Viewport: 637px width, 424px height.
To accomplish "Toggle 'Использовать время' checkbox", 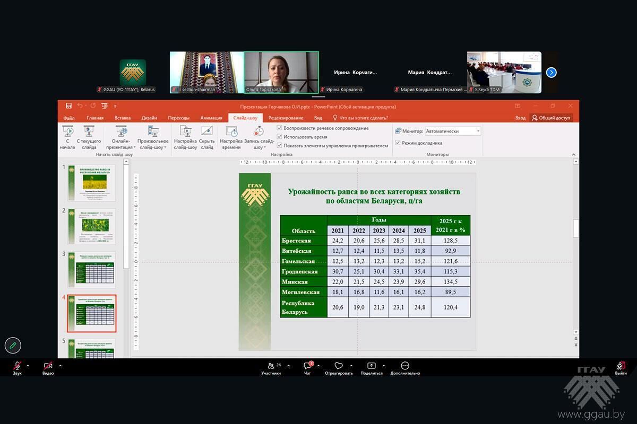I will [280, 137].
